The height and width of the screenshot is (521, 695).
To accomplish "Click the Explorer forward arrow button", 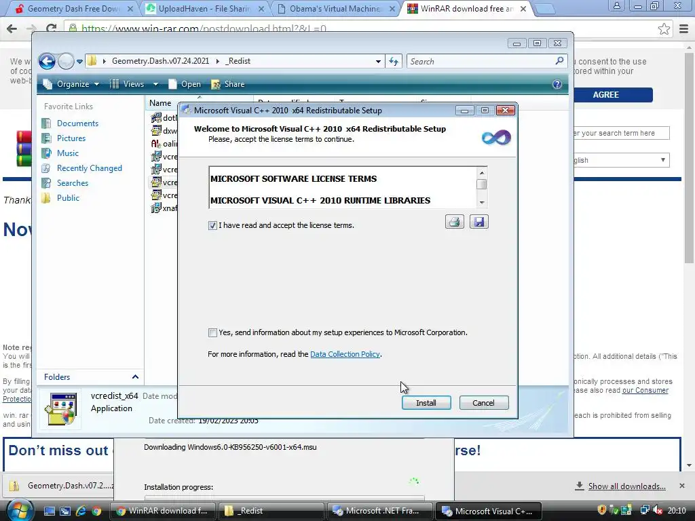I will 66,61.
